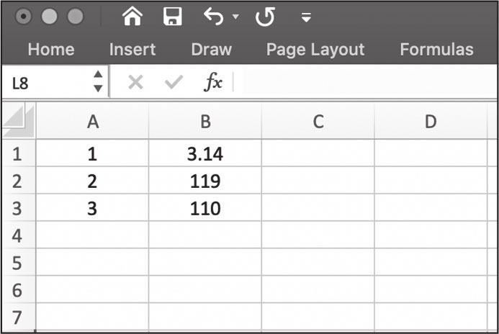Confirm the entry with the checkmark icon
This screenshot has width=499, height=334.
pos(174,82)
